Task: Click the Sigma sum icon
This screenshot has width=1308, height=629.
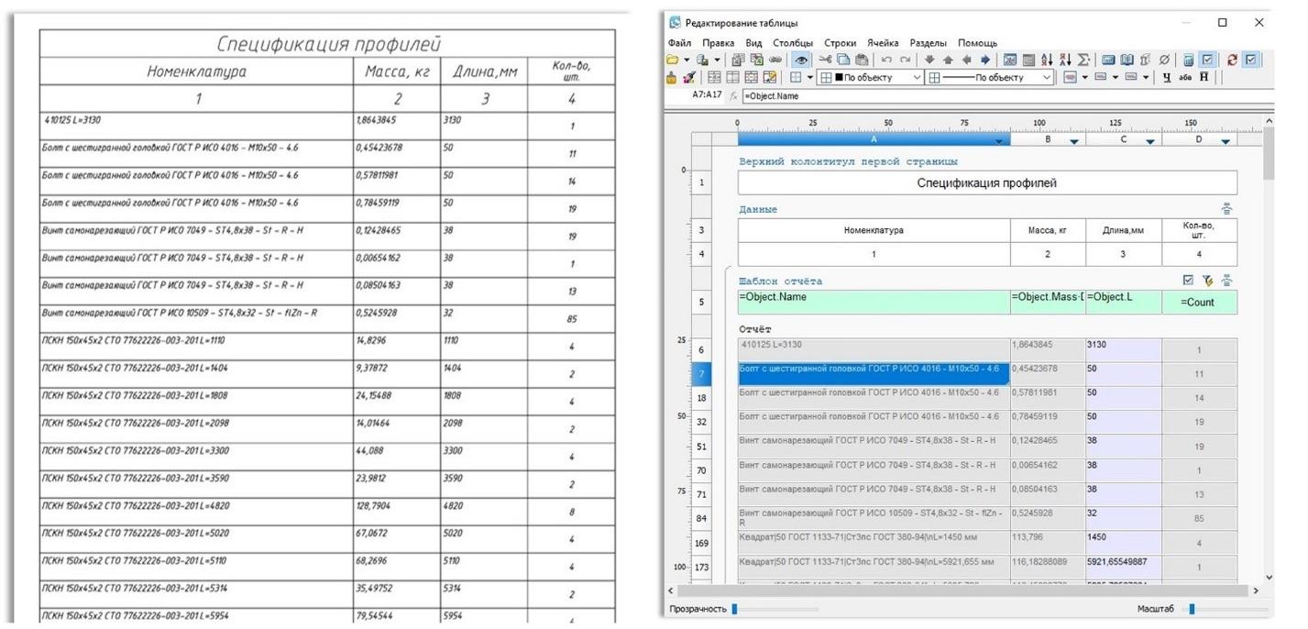Action: coord(1083,60)
